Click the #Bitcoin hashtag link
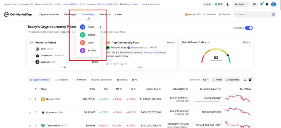Viewport: 281px width, 128px height. point(149,53)
